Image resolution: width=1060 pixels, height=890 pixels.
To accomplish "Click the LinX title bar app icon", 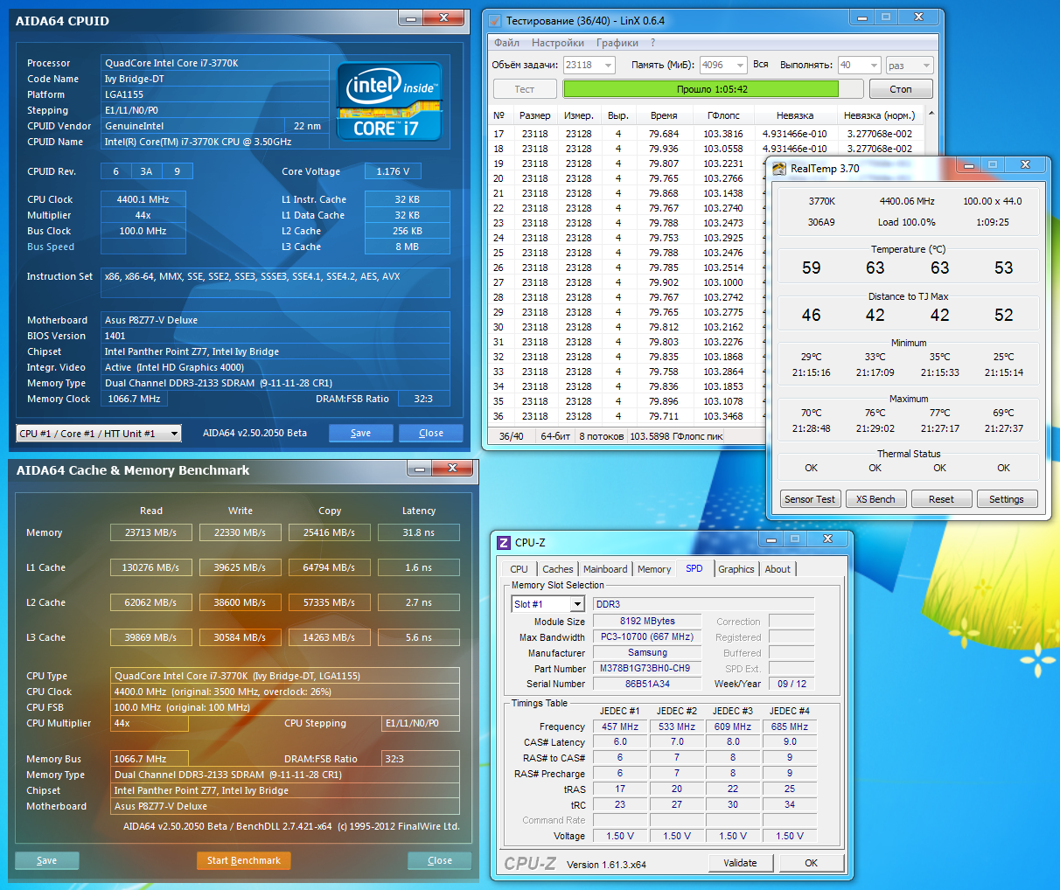I will [495, 21].
